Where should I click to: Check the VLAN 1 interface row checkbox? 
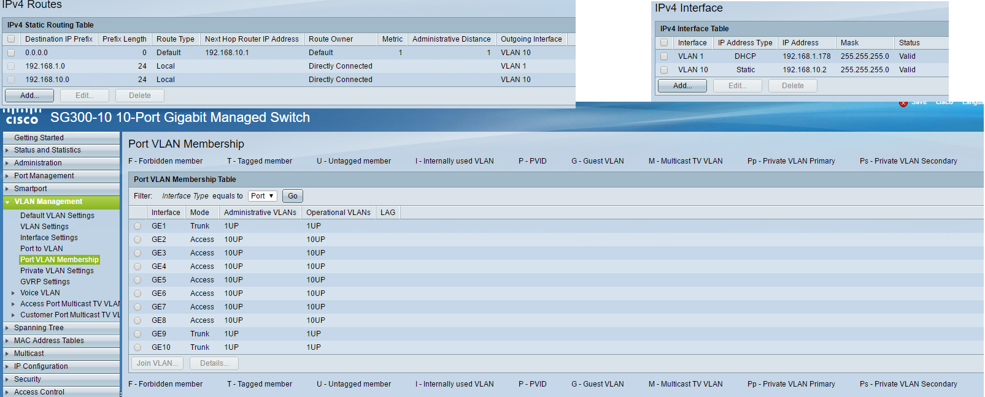tap(664, 56)
